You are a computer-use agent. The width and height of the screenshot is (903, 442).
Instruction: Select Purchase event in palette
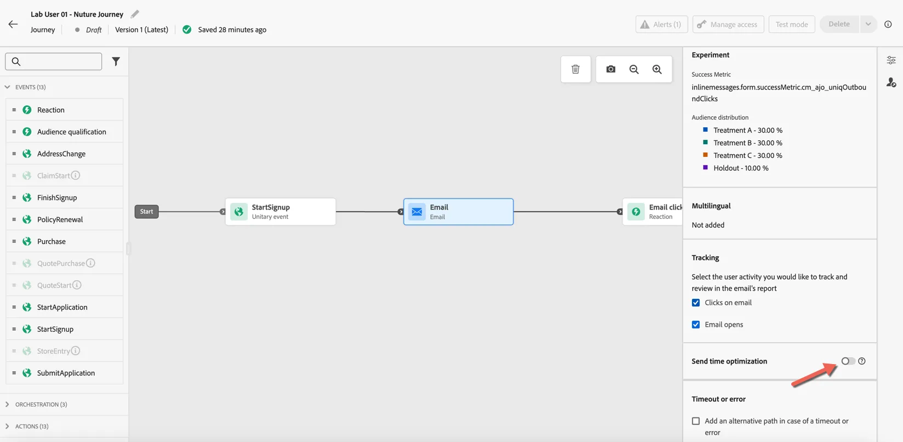tap(65, 241)
